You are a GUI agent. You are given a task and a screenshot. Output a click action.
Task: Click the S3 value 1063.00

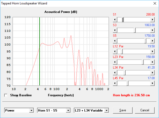[x=150, y=25]
